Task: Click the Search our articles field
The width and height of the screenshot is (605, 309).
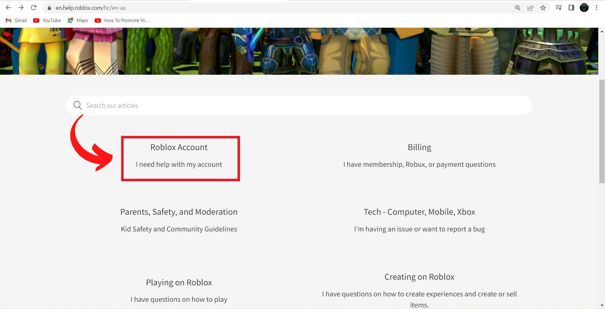Action: [x=299, y=105]
